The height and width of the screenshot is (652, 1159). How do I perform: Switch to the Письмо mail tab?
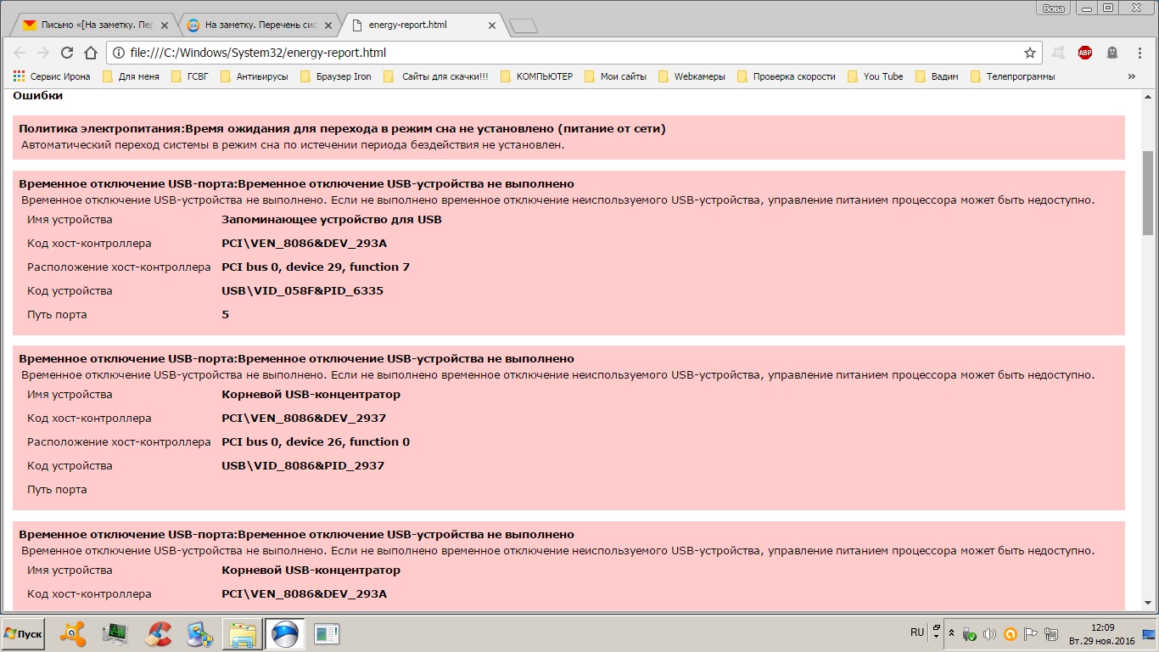(92, 25)
